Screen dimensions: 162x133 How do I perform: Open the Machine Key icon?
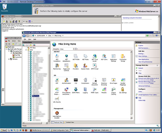(x=57, y=66)
